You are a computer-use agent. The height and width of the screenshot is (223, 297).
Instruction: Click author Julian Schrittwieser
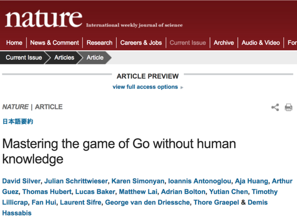pos(76,181)
